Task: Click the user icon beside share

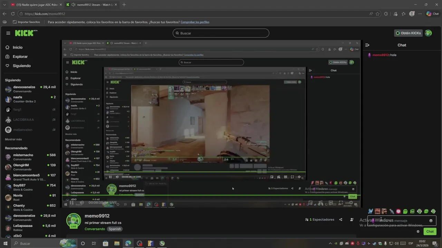Action: (352, 220)
